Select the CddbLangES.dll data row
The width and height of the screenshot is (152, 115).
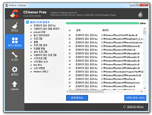[105, 57]
